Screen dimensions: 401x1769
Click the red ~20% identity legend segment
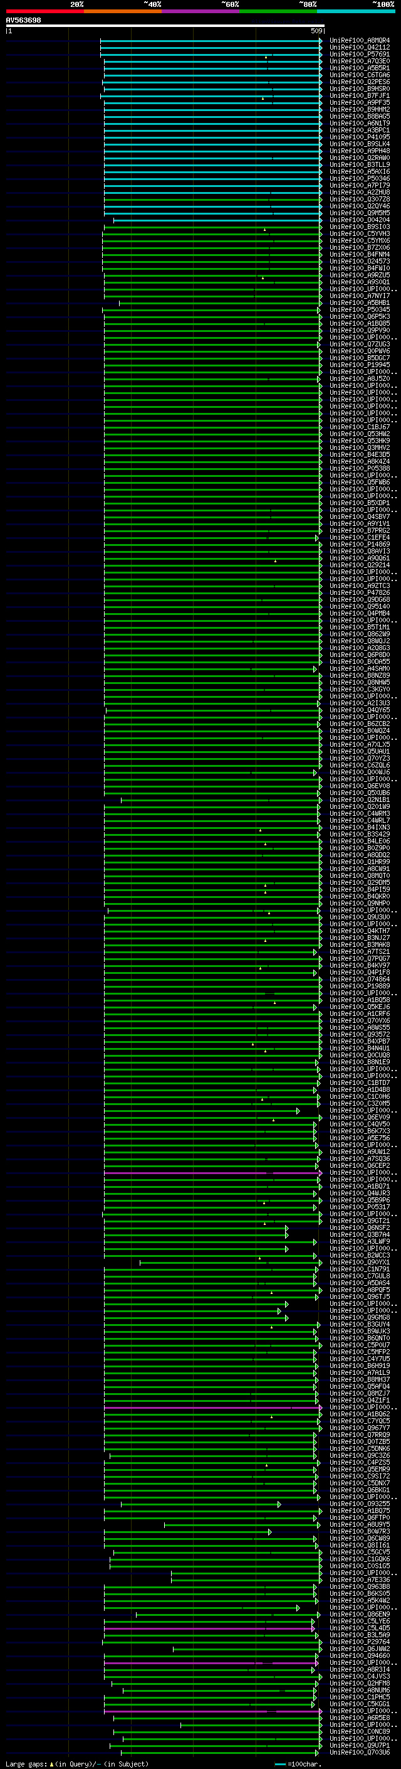[44, 11]
